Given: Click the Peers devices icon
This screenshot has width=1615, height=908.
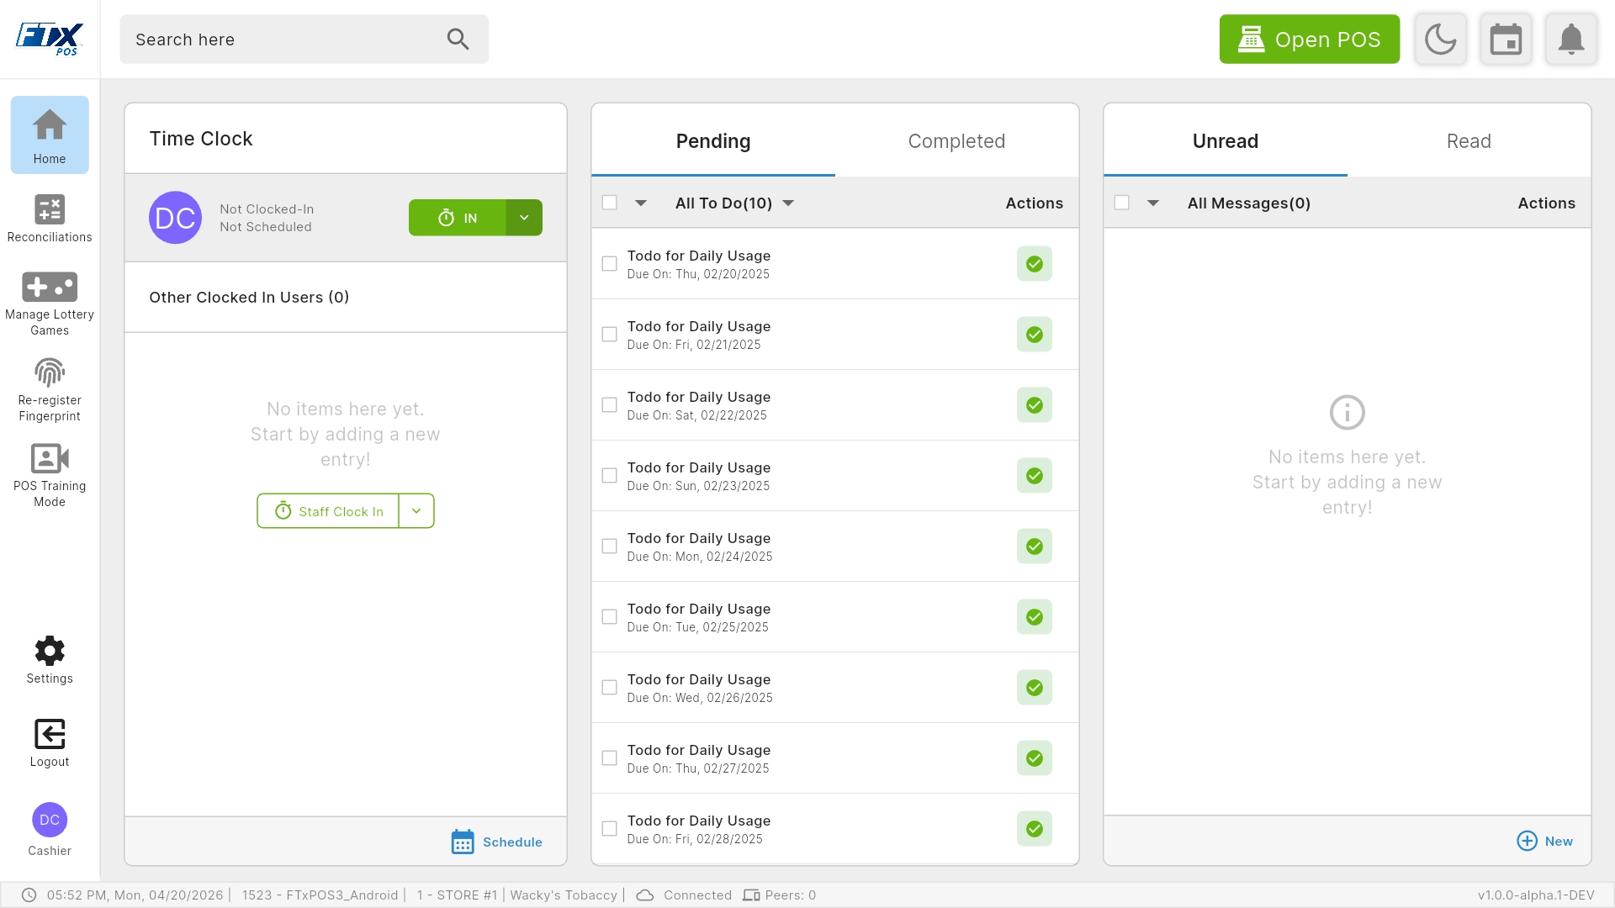Looking at the screenshot, I should point(751,895).
